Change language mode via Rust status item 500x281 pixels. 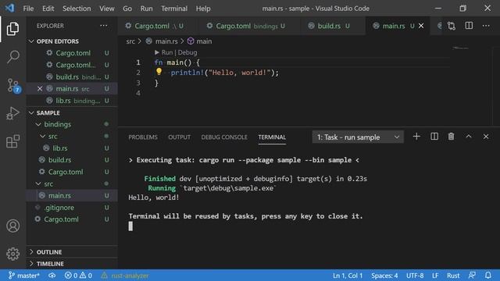click(453, 276)
